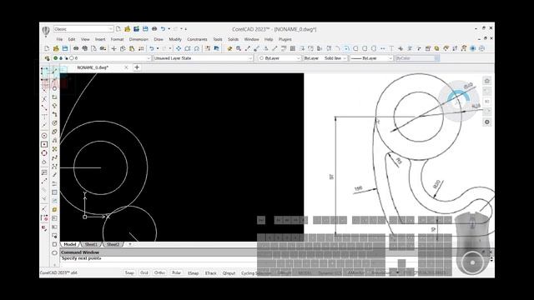Viewport: 534px width, 300px height.
Task: Click the layer 0 color circle swatch
Action: point(72,58)
